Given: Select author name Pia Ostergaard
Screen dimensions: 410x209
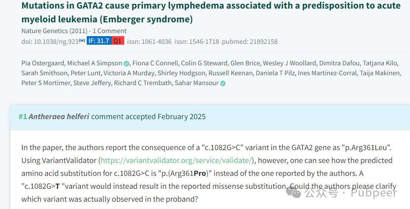Looking at the screenshot, I should coord(43,63).
